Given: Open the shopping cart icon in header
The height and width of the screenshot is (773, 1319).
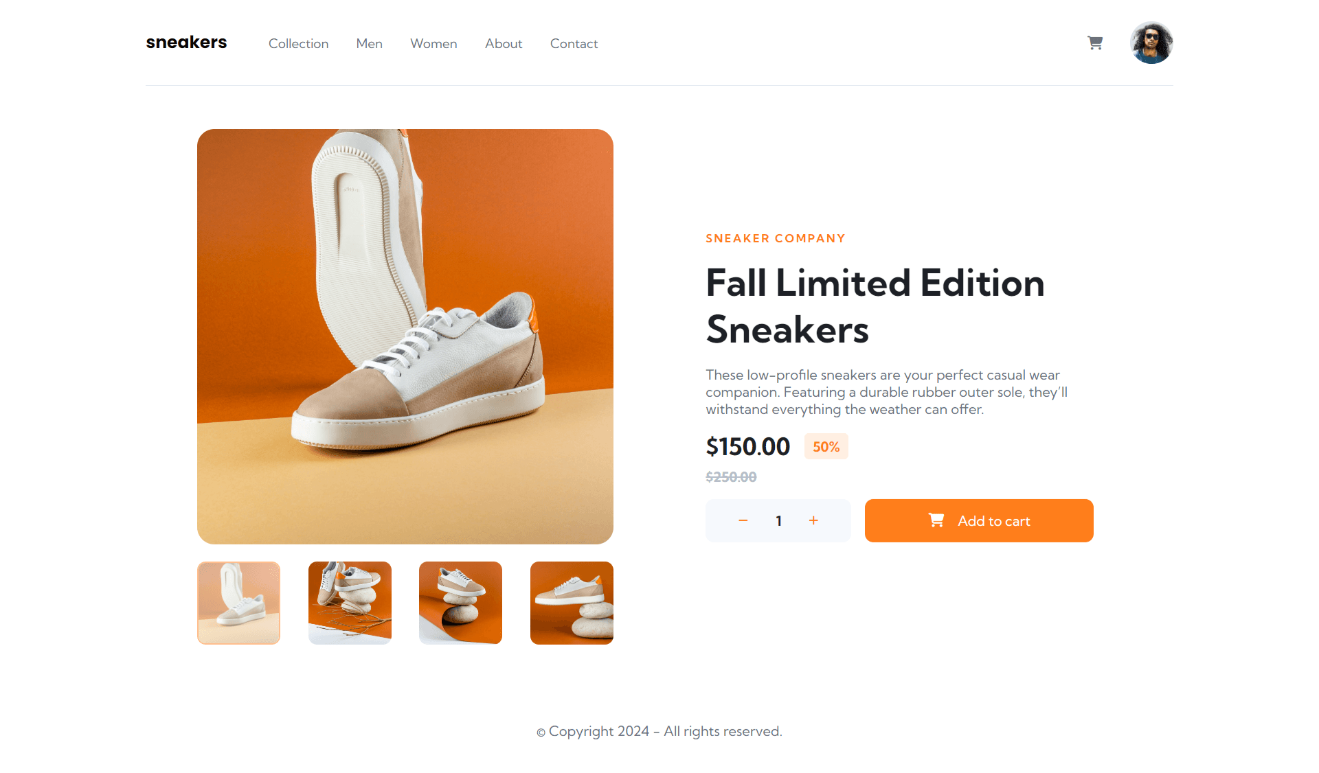Looking at the screenshot, I should (x=1095, y=43).
